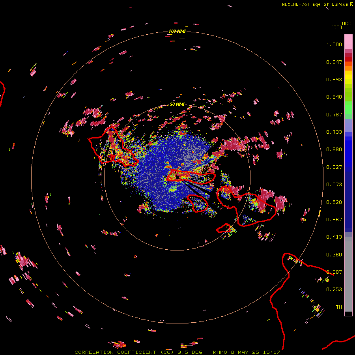
Task: Click the 0.893 scale value
Action: click(x=334, y=79)
